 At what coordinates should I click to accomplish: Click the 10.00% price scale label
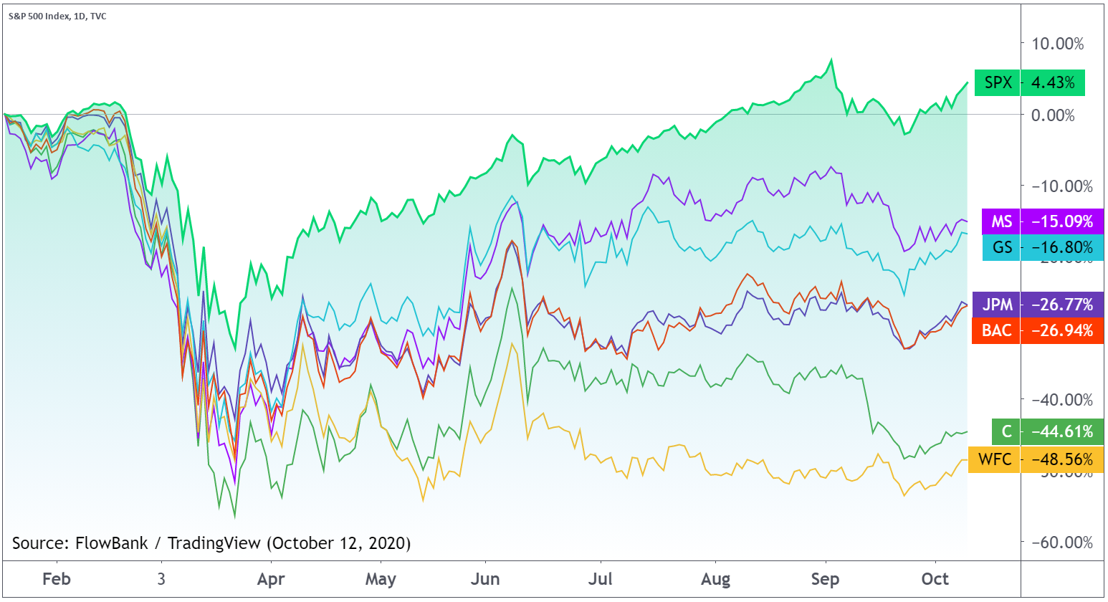point(1057,44)
